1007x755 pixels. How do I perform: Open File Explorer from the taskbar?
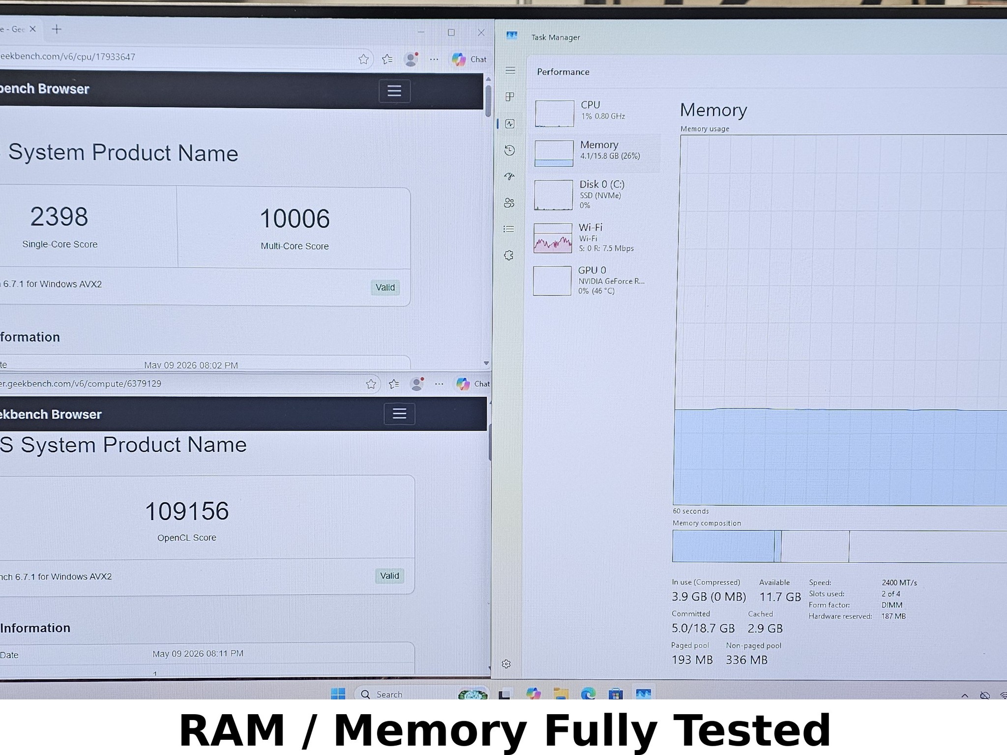pos(561,694)
